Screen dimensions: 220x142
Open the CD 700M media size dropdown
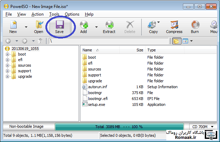[x=203, y=127]
